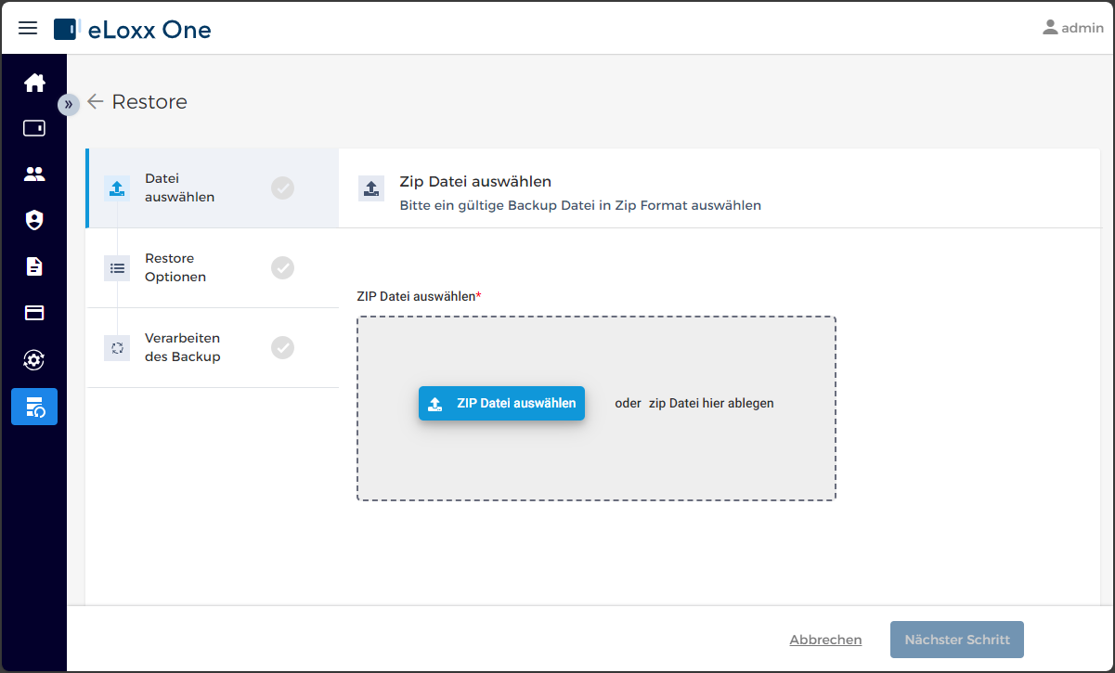
Task: Click the check mark beside Verarbeiten des Backup
Action: point(282,347)
